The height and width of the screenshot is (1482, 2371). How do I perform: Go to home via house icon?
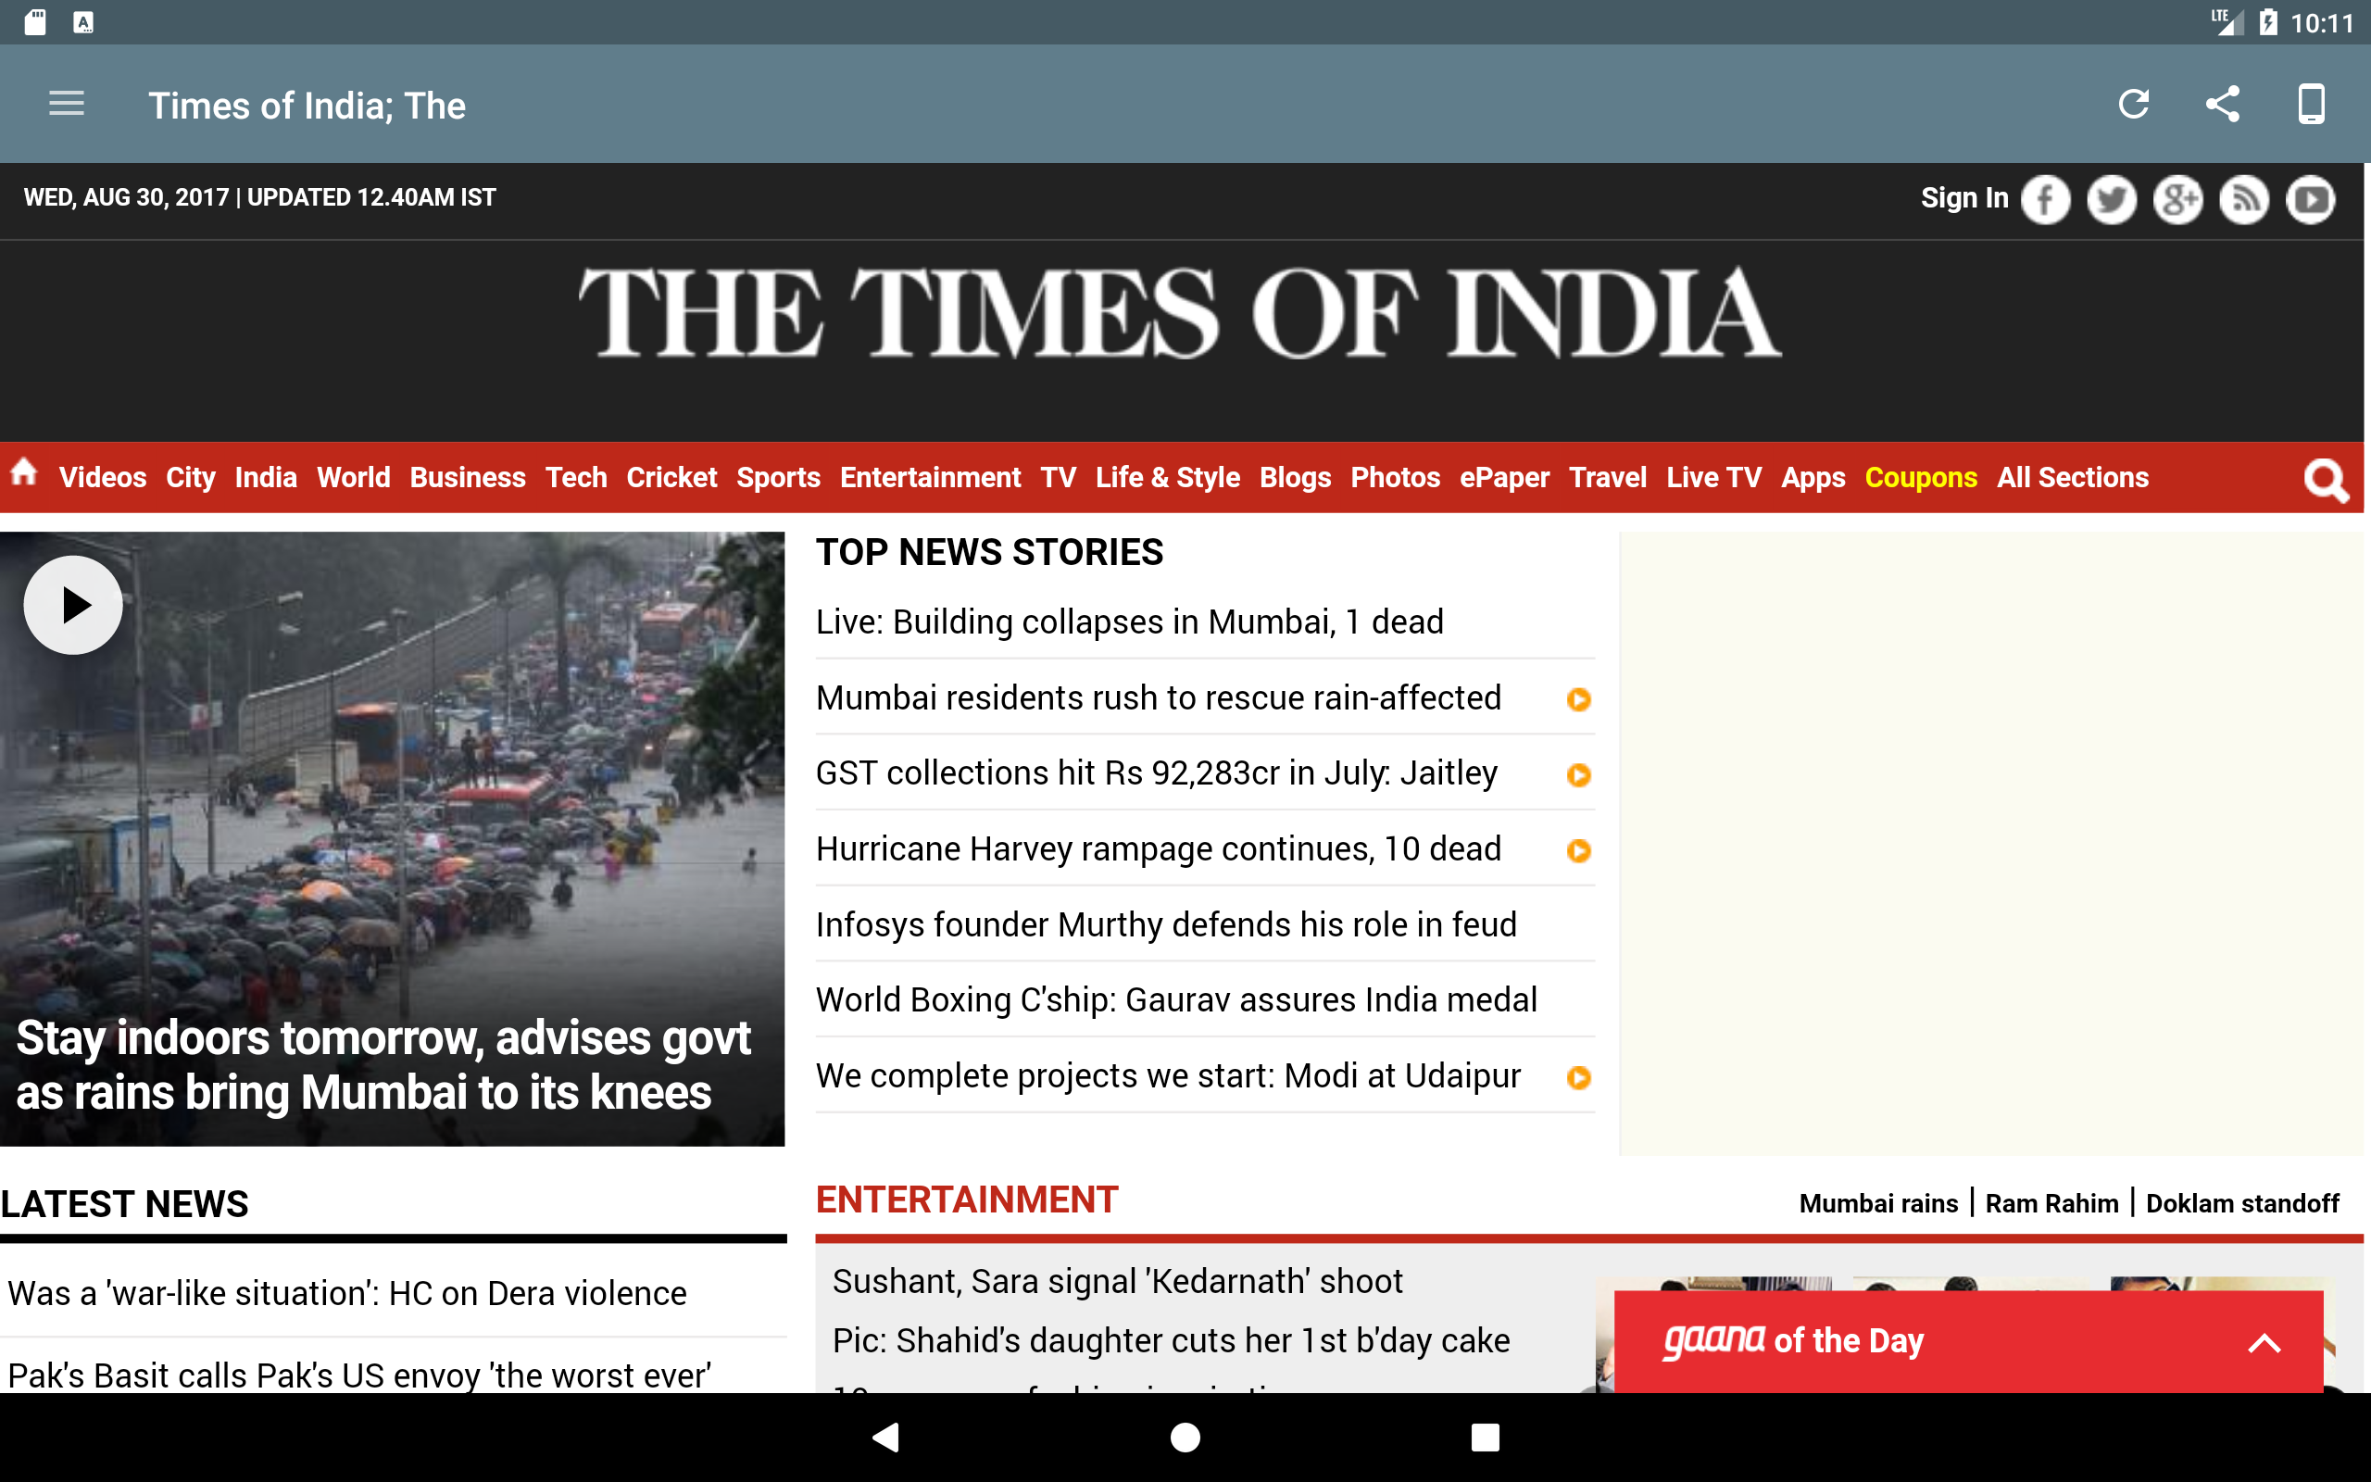(24, 474)
